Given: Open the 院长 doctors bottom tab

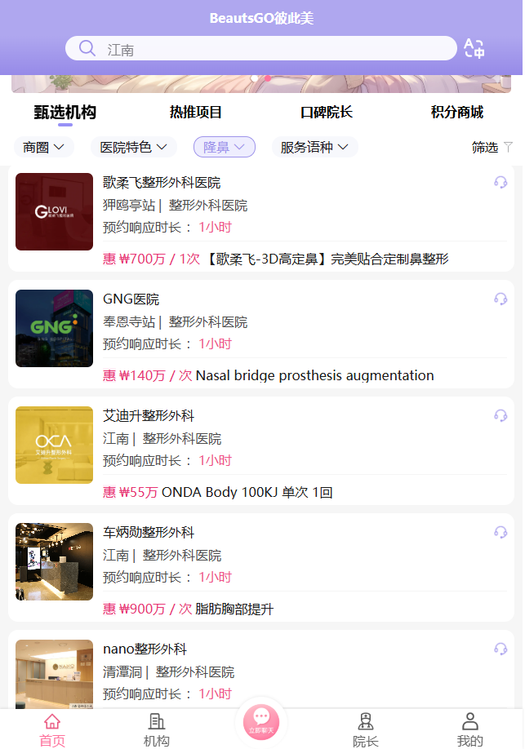Looking at the screenshot, I should coord(366,730).
